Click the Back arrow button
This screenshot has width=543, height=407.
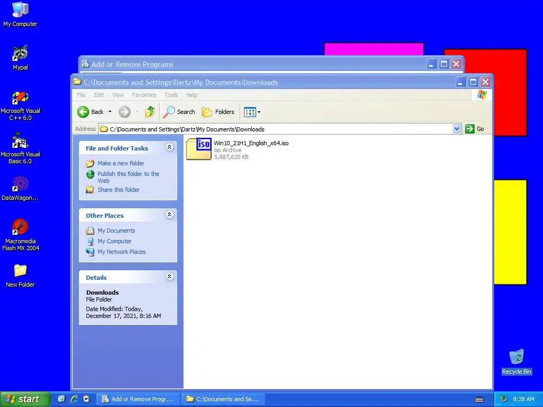click(x=91, y=112)
